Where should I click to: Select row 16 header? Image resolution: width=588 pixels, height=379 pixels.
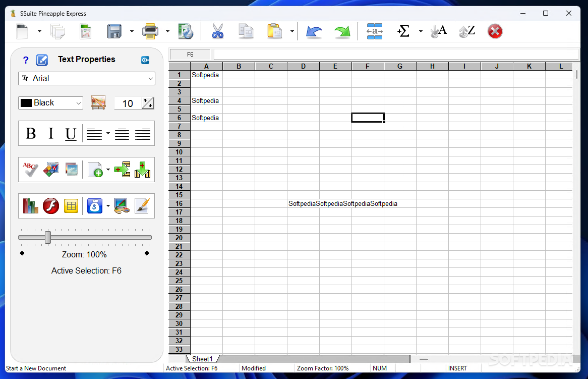tap(179, 204)
